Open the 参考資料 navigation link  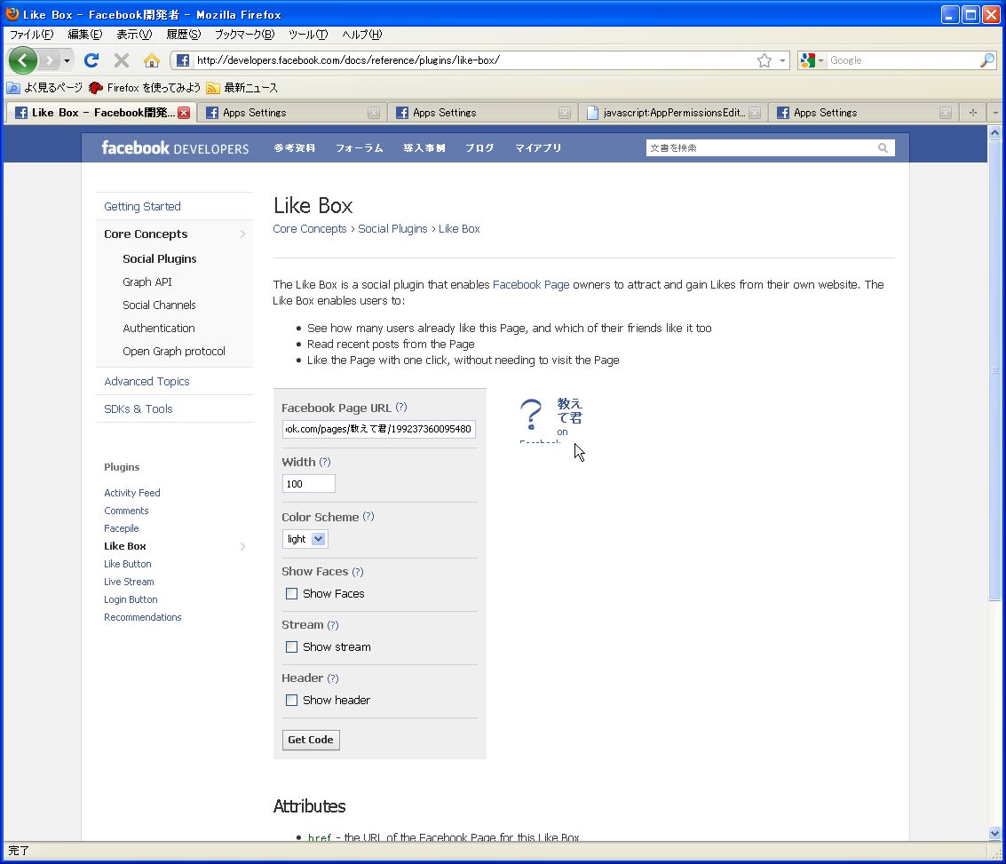295,148
